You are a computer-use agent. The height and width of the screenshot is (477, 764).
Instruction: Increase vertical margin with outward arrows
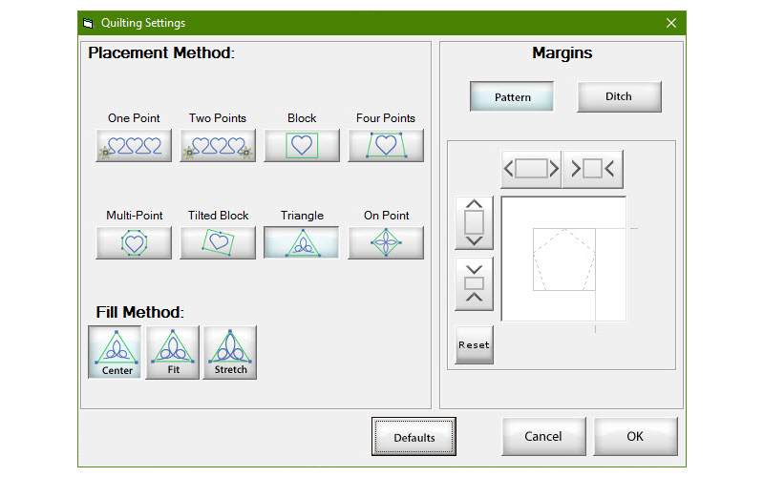475,222
